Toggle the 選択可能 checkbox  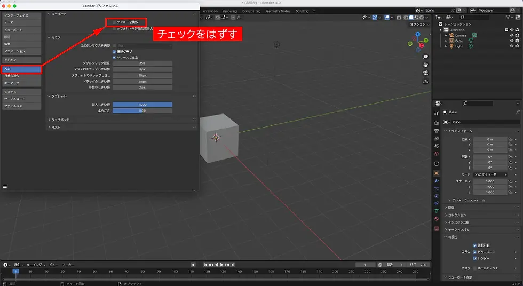[475, 245]
